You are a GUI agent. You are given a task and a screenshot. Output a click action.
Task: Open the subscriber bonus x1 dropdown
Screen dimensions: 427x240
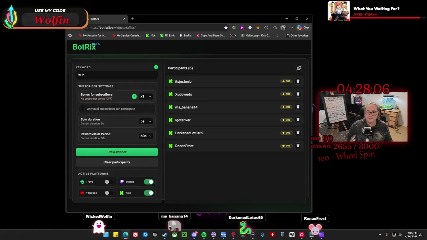coord(145,96)
